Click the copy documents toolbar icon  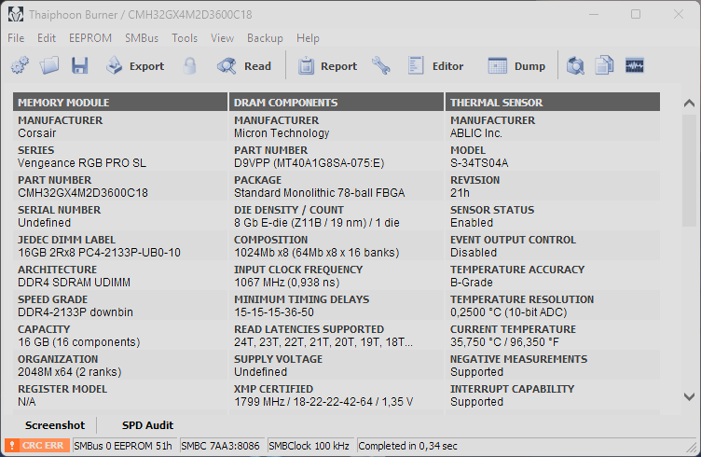click(x=604, y=65)
